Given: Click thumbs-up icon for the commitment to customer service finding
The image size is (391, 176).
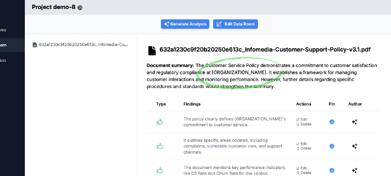Looking at the screenshot, I should [160, 122].
